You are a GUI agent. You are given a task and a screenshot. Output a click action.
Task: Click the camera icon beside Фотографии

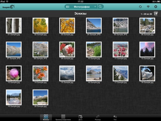tap(67, 7)
